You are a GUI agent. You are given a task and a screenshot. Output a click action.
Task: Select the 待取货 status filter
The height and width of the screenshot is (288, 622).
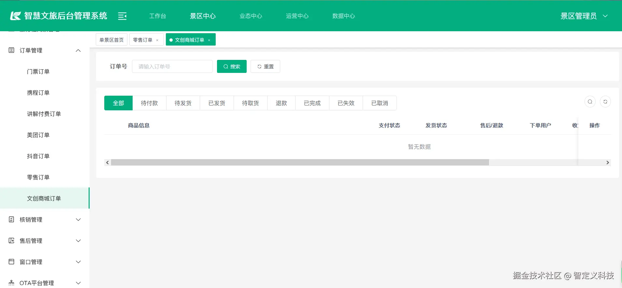pyautogui.click(x=251, y=103)
